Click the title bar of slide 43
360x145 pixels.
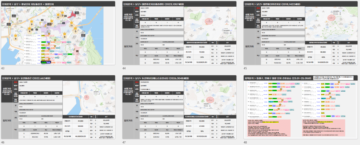(58, 4)
